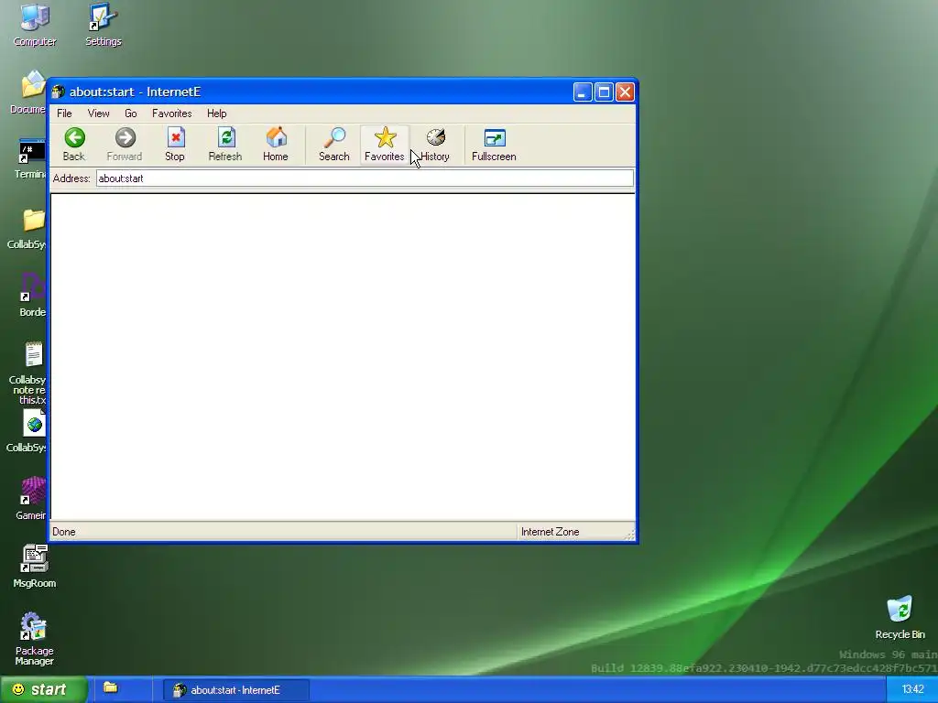Minimize the InternetE window

pyautogui.click(x=583, y=92)
